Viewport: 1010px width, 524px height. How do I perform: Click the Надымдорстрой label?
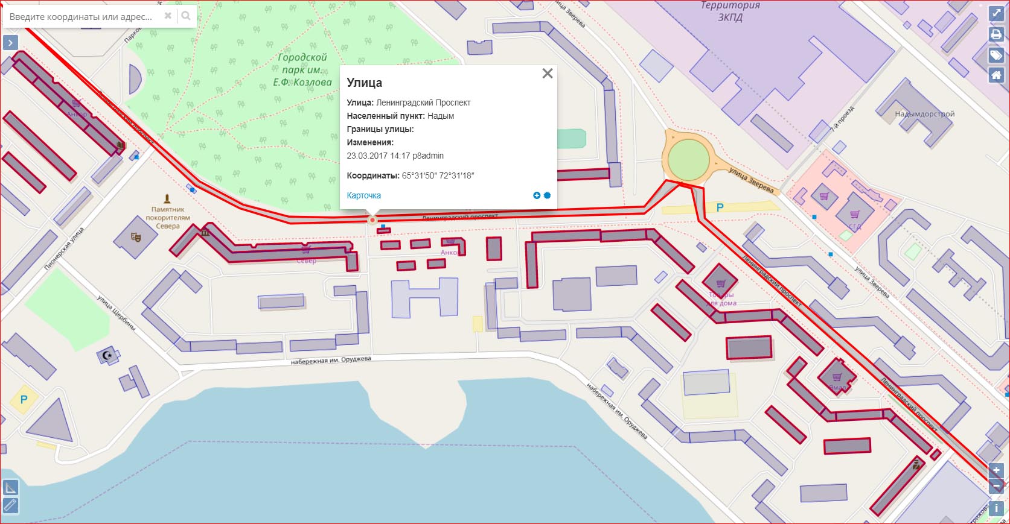click(x=925, y=114)
